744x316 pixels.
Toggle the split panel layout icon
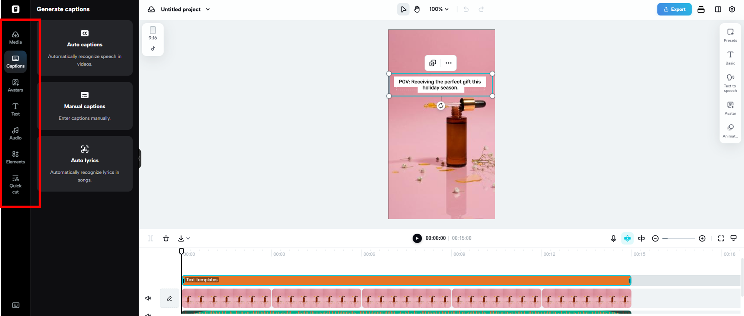pos(718,9)
